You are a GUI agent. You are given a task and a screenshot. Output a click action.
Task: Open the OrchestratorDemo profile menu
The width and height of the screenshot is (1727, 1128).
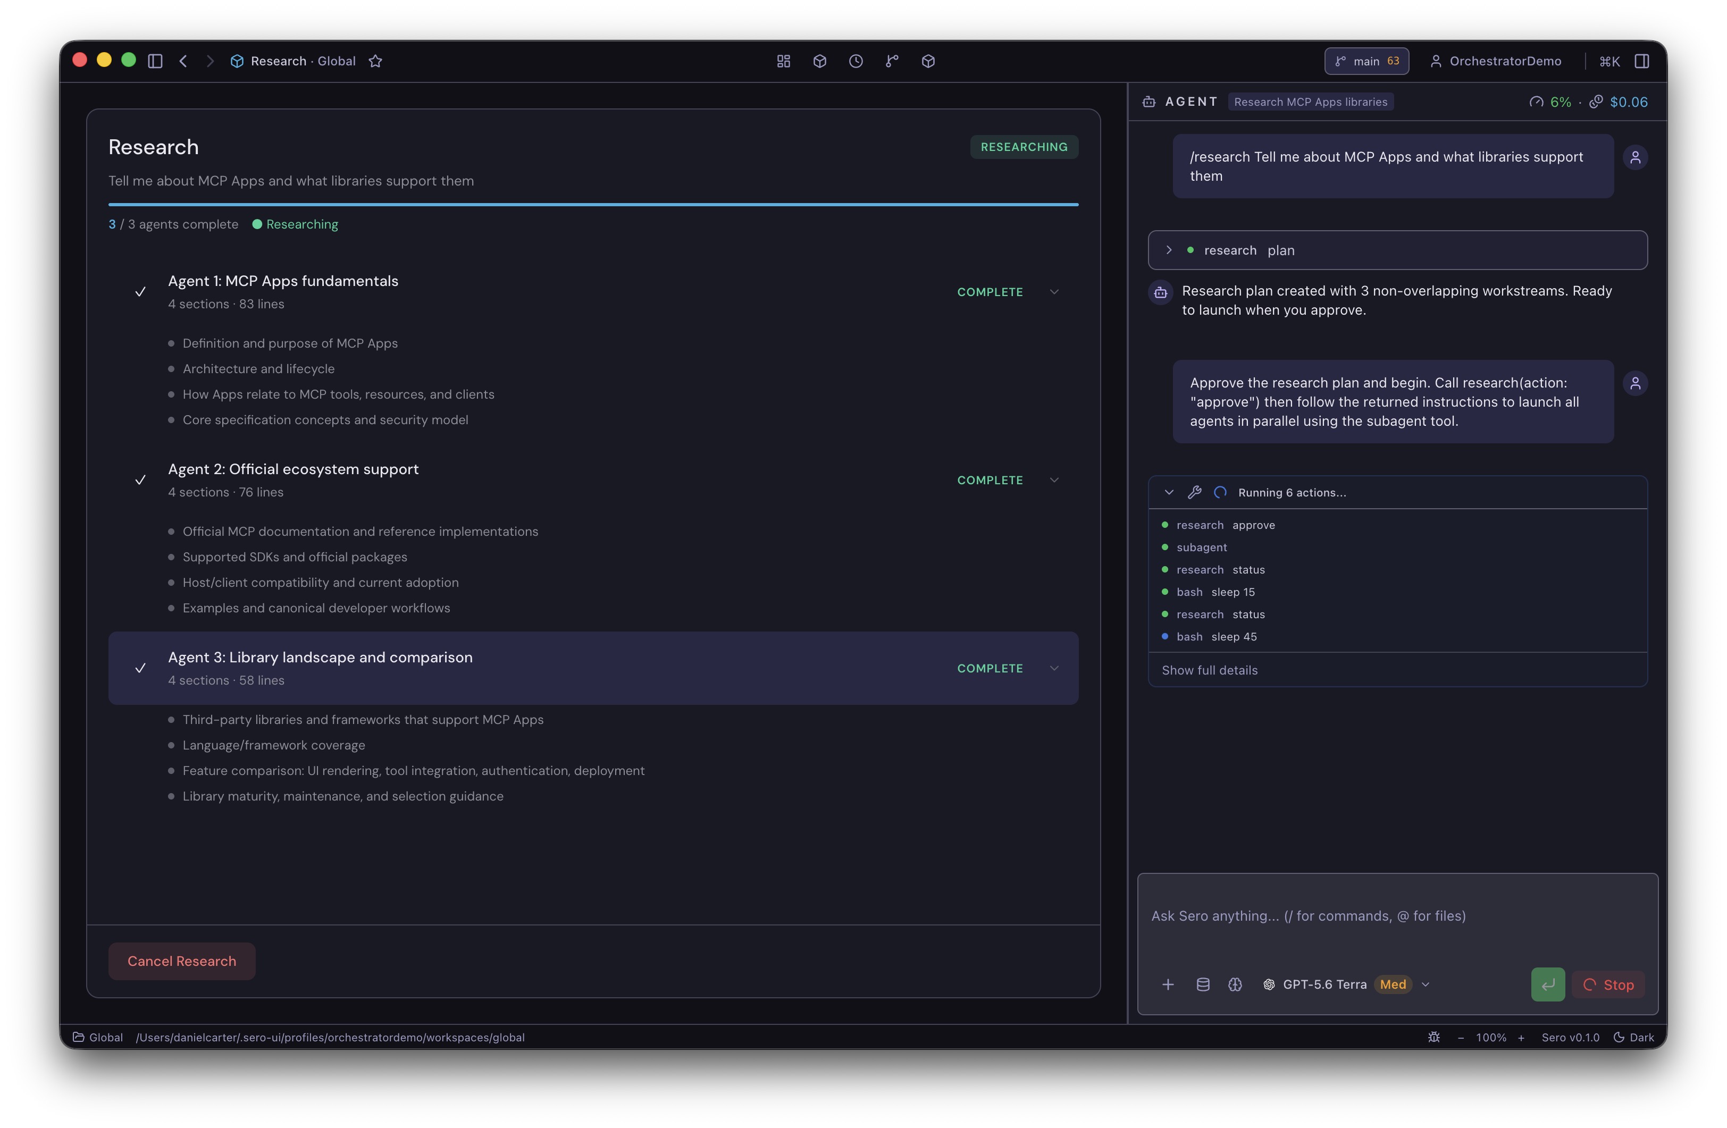coord(1496,61)
